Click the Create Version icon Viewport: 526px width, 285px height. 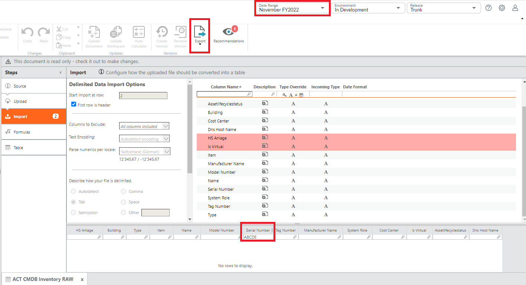pyautogui.click(x=162, y=32)
